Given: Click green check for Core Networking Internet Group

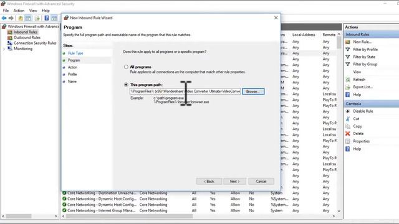Looking at the screenshot, I should coord(64,210).
